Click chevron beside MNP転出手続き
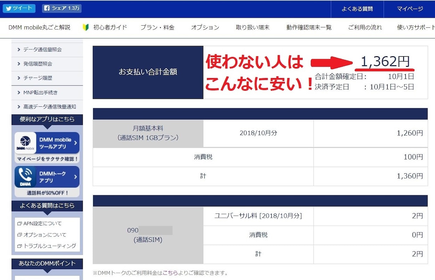The height and width of the screenshot is (280, 435). tap(19, 93)
